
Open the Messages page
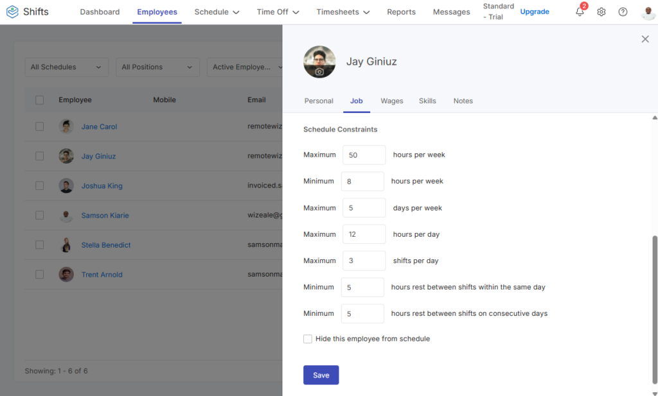[x=452, y=12]
